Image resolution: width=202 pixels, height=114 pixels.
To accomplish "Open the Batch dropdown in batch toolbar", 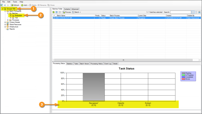I will point(77,12).
